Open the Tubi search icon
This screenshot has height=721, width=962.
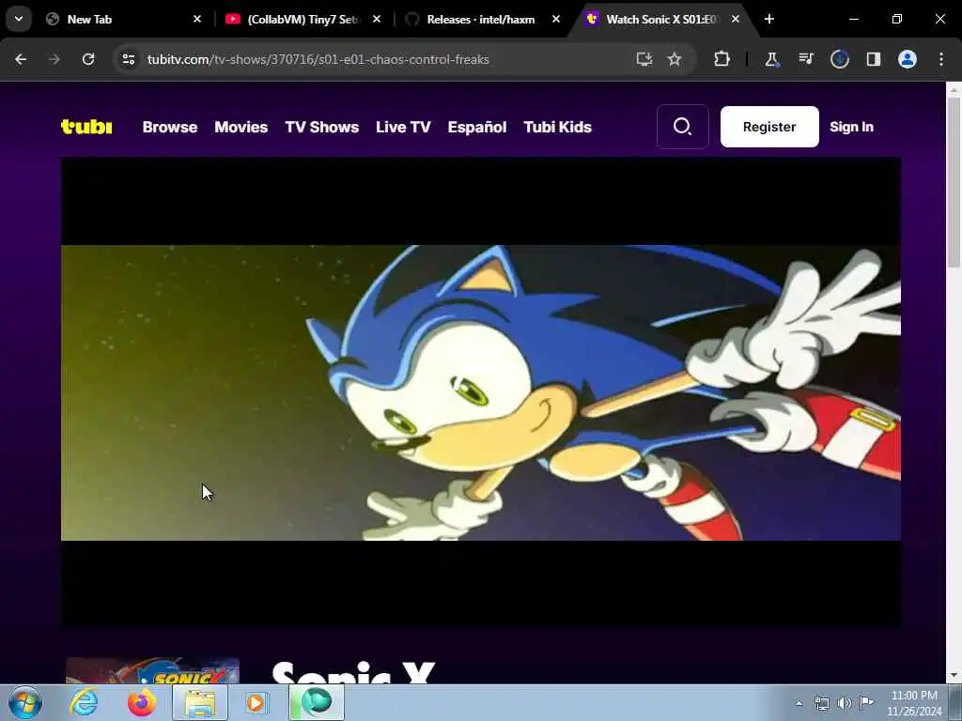click(x=682, y=127)
